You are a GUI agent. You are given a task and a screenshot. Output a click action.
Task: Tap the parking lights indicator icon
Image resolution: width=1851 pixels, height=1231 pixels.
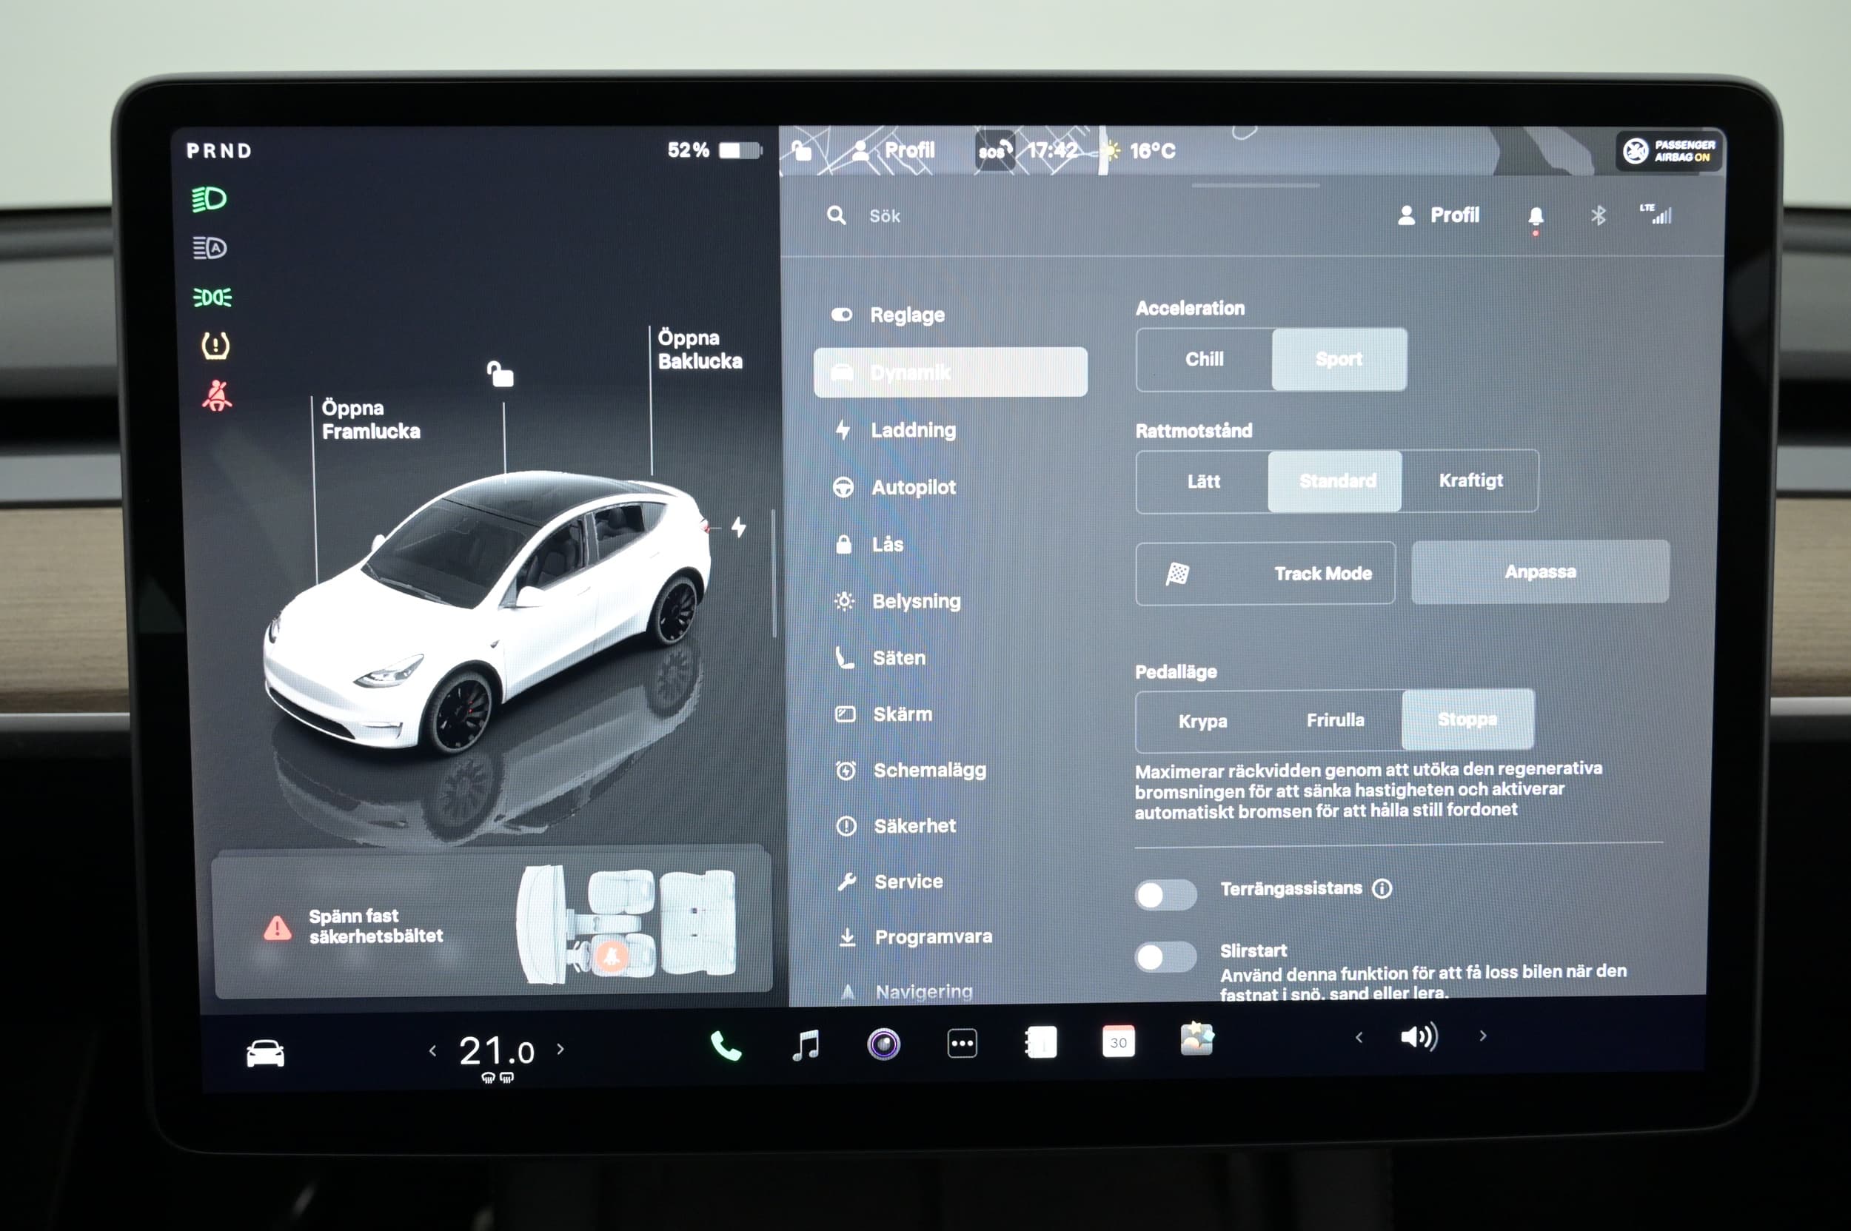coord(212,298)
